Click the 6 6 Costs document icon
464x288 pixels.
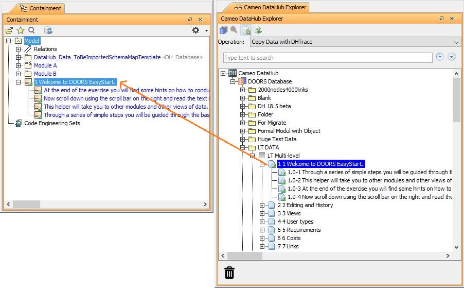click(272, 238)
